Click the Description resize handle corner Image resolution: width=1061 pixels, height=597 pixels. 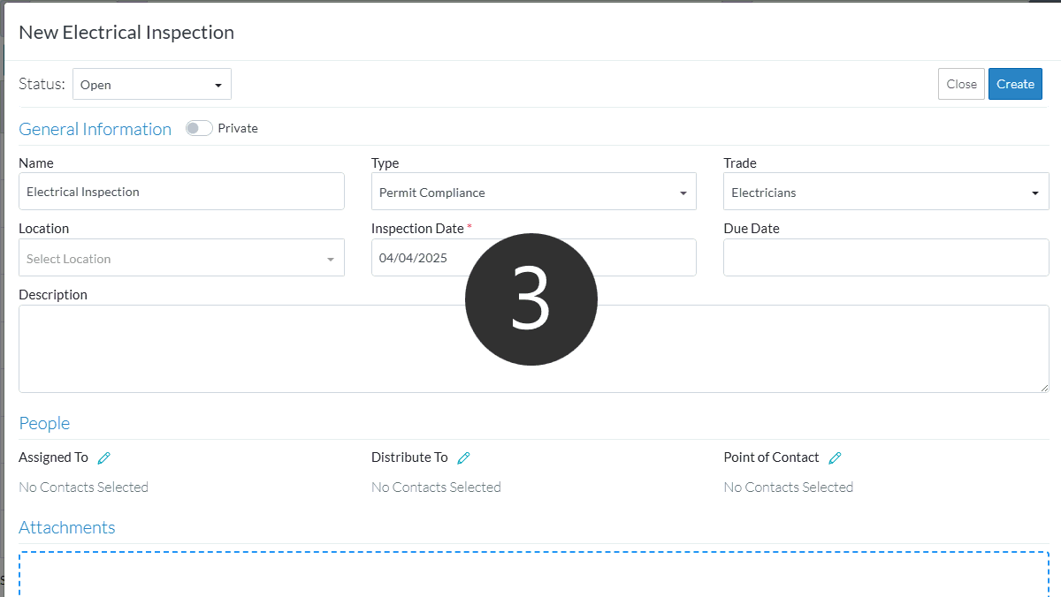[x=1044, y=388]
